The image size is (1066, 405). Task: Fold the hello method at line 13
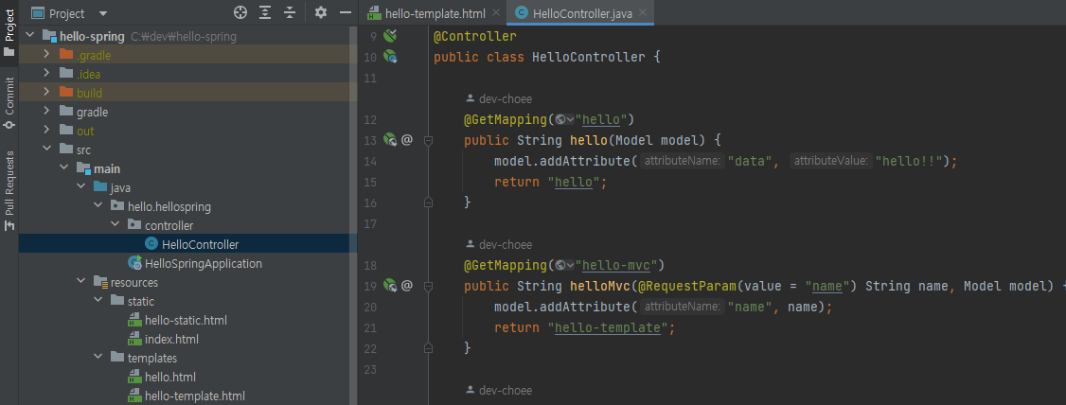tap(428, 141)
